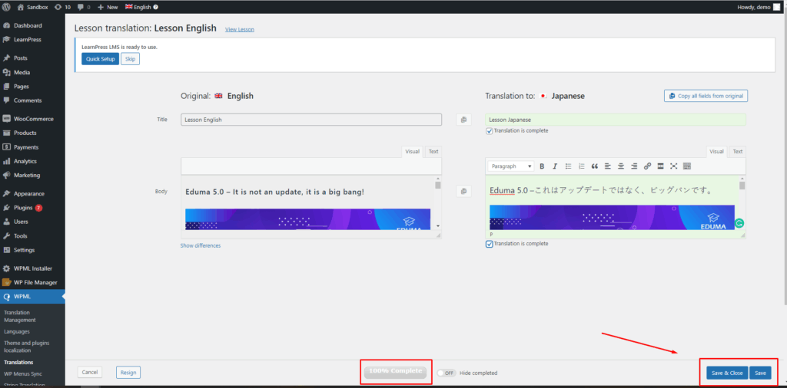Switch Japanese Body editor to Visual tab
The width and height of the screenshot is (787, 388).
[x=717, y=151]
